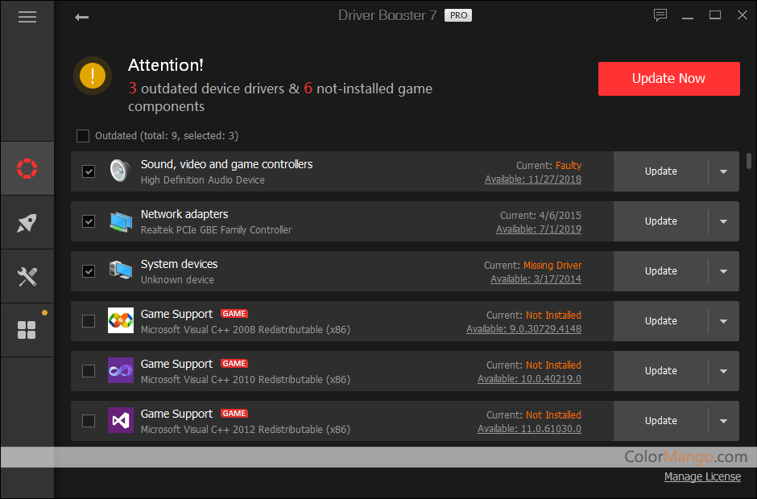Click the yellow attention warning icon
Image resolution: width=757 pixels, height=499 pixels.
pyautogui.click(x=93, y=76)
